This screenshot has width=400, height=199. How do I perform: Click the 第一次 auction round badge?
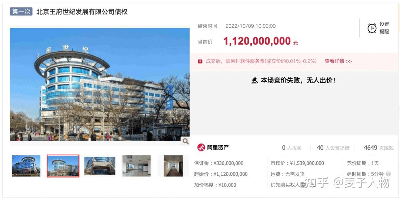pos(21,11)
